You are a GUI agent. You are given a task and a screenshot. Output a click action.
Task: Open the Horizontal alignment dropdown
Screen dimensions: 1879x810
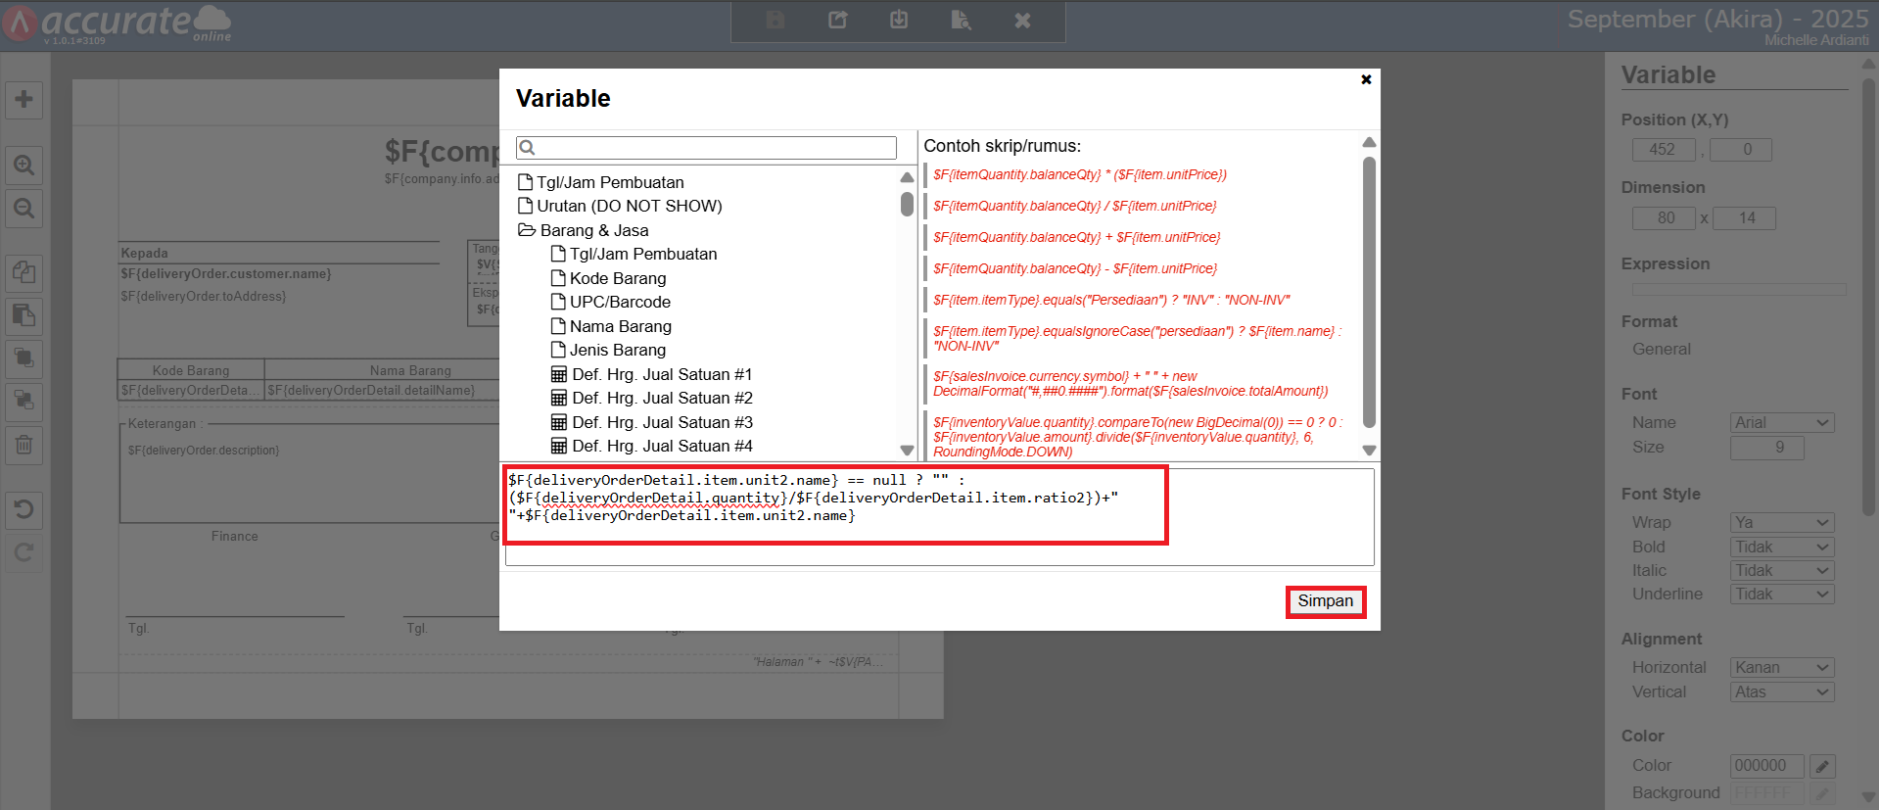point(1781,668)
